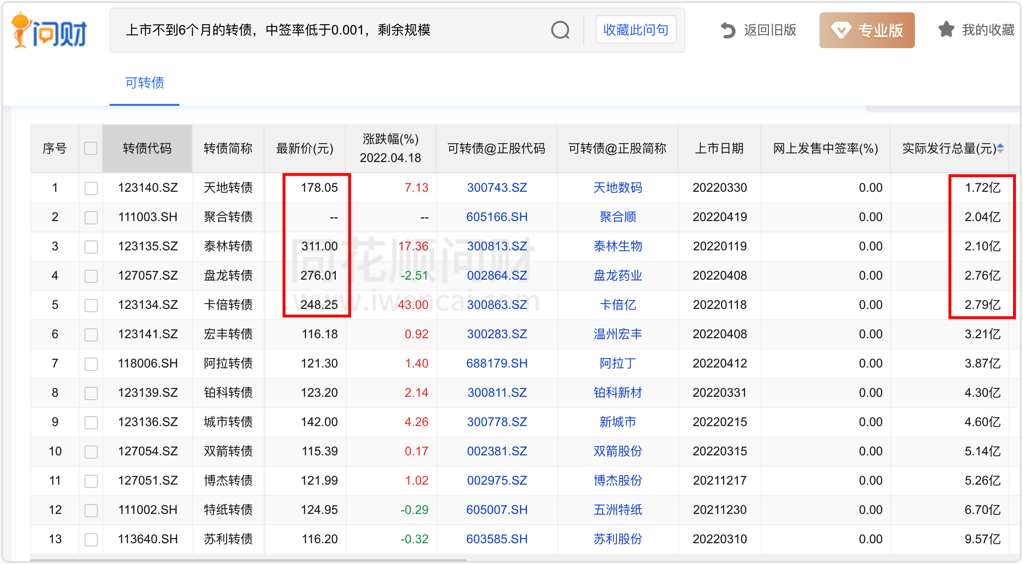The width and height of the screenshot is (1023, 564).
Task: Click the star icon by 我的收藏
Action: click(946, 30)
